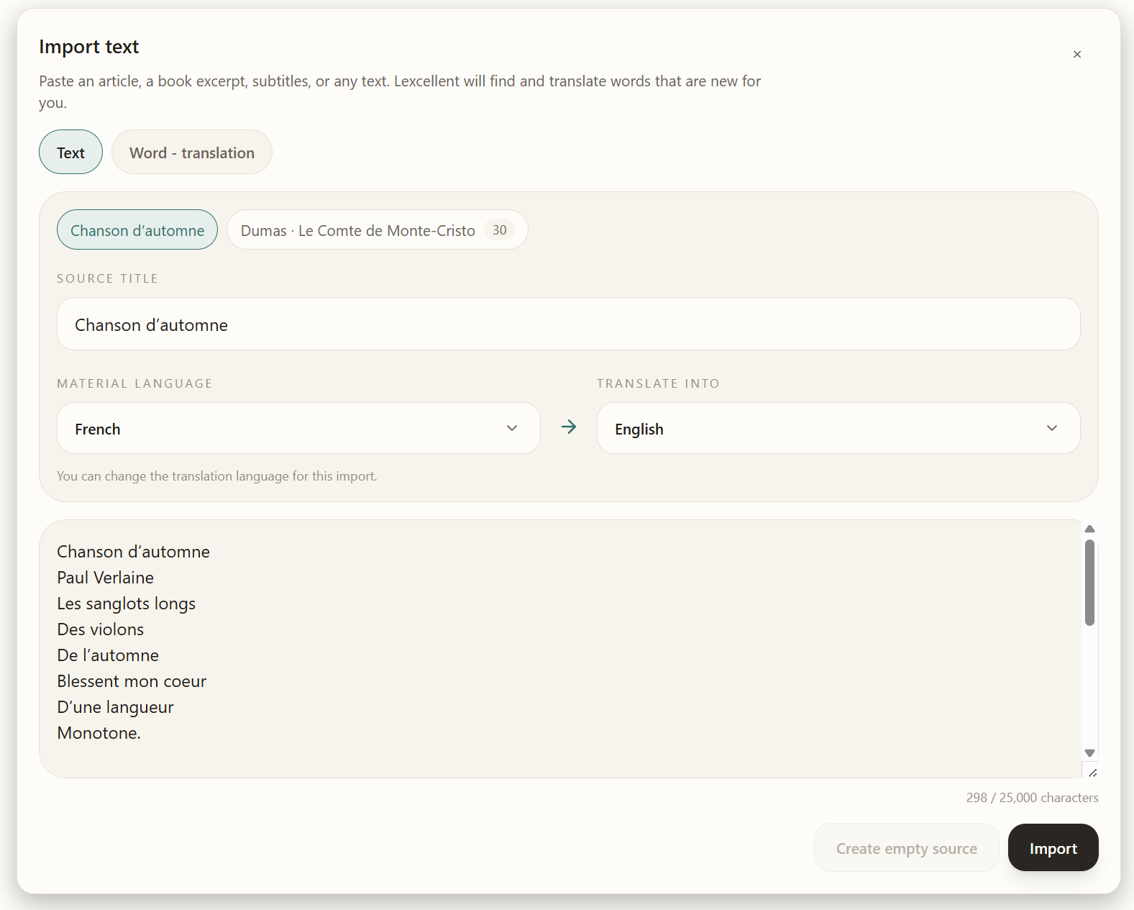Open the Translate Into English dropdown
Viewport: 1134px width, 910px height.
[x=838, y=429]
